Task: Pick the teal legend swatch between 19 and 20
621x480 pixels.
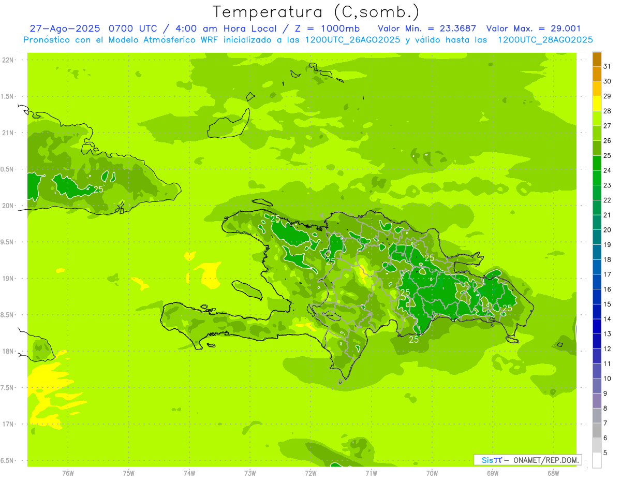Action: click(597, 237)
